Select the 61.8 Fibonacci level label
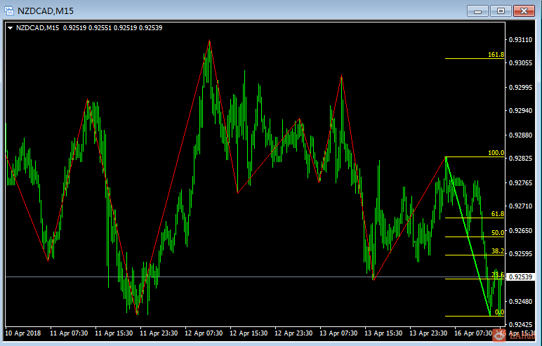This screenshot has height=346, width=542. [497, 214]
